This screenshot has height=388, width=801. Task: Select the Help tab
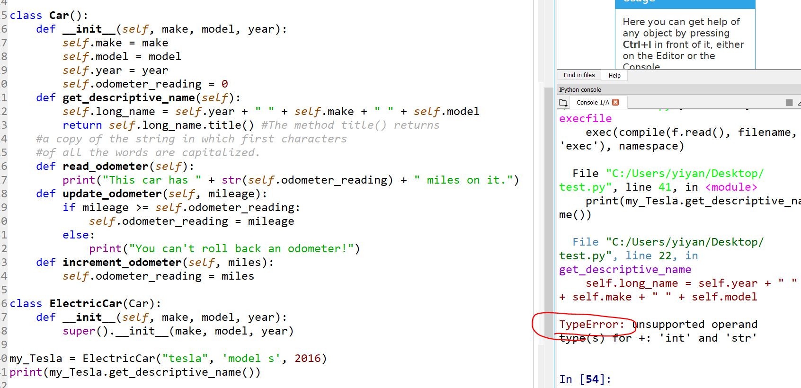click(x=614, y=76)
